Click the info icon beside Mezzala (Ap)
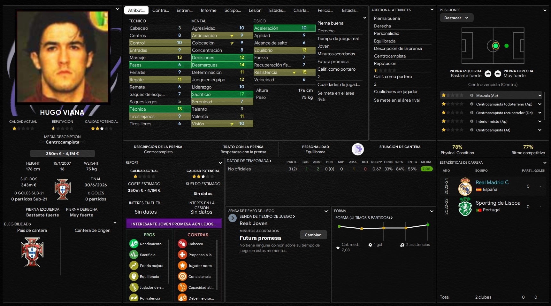The image size is (551, 306). [x=472, y=96]
